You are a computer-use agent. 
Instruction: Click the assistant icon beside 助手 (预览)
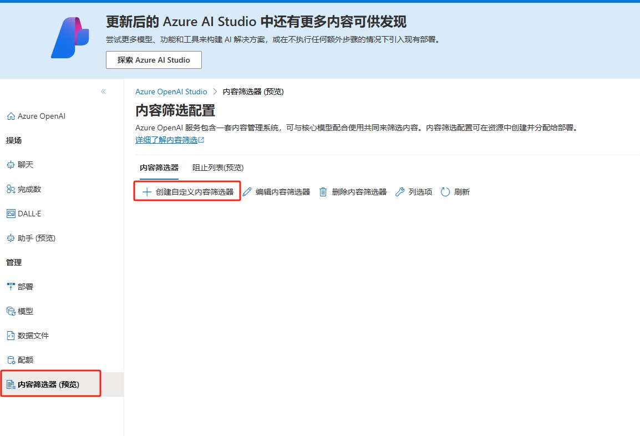coord(11,238)
